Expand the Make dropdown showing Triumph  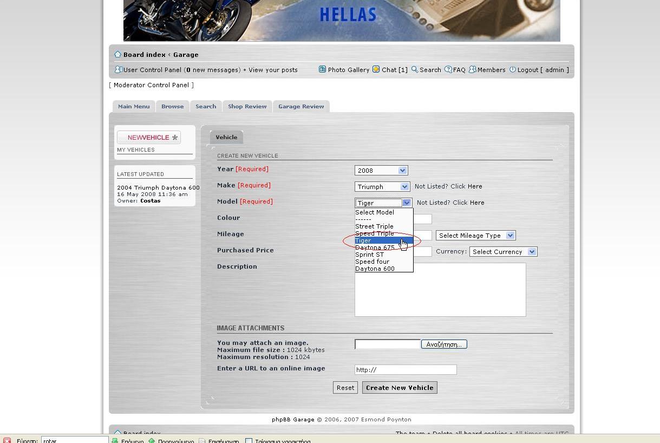click(382, 187)
